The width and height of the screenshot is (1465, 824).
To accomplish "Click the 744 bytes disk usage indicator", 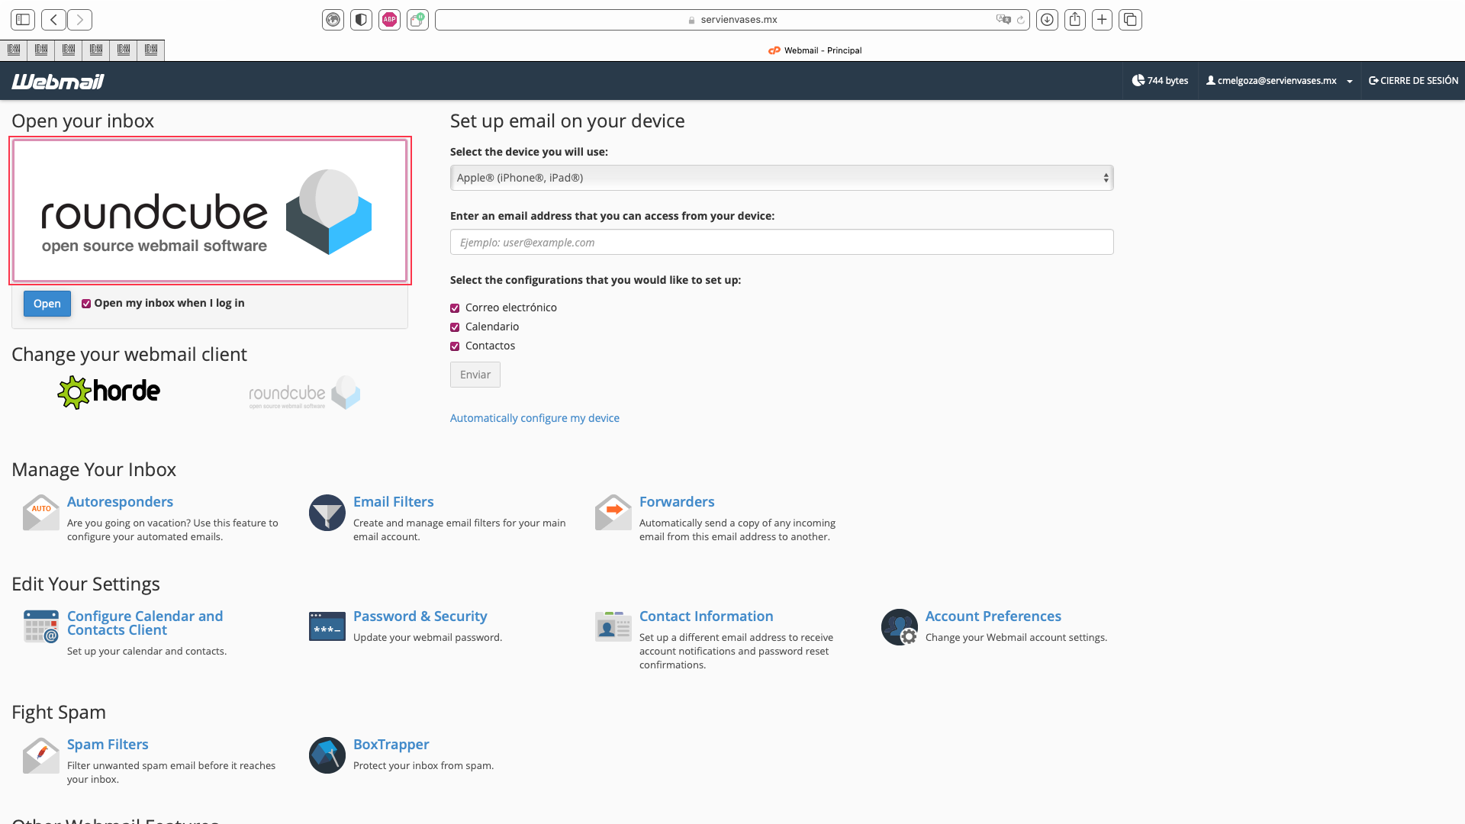I will [1160, 81].
